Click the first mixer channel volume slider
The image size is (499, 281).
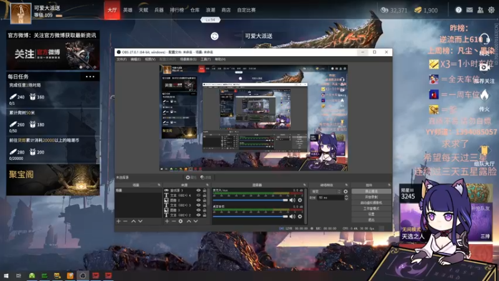(x=250, y=200)
